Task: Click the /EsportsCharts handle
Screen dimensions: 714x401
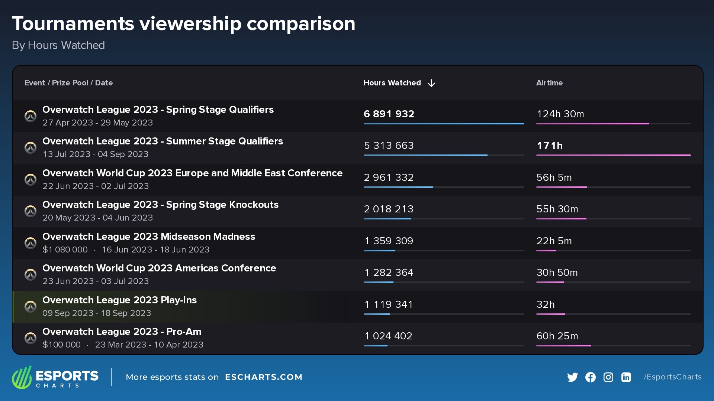Action: [673, 377]
